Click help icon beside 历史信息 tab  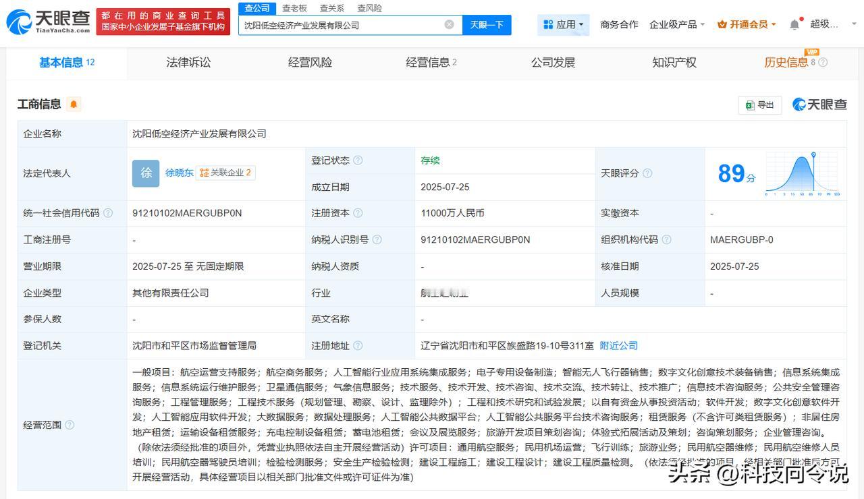point(823,63)
